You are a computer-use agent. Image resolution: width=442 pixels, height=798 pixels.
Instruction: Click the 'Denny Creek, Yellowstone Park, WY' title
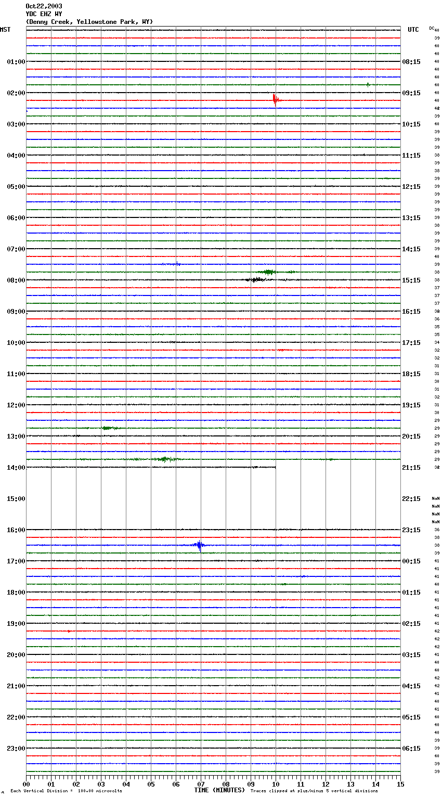pyautogui.click(x=89, y=22)
